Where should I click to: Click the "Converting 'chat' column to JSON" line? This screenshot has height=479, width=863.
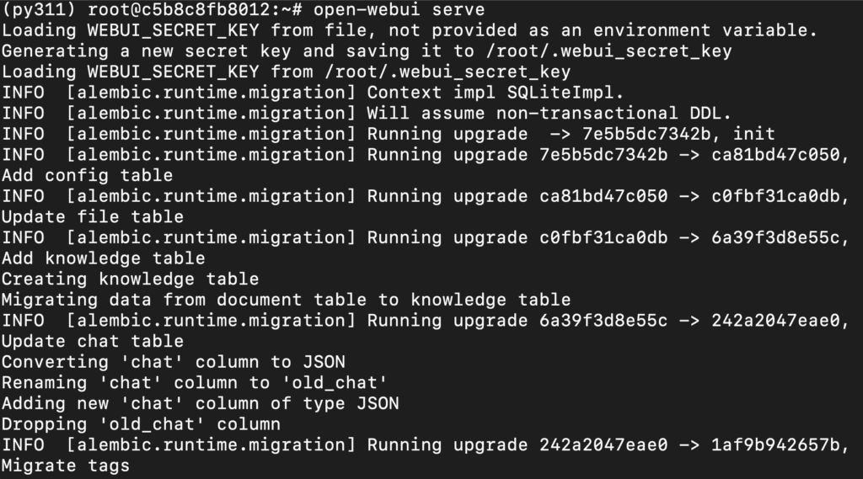point(173,362)
